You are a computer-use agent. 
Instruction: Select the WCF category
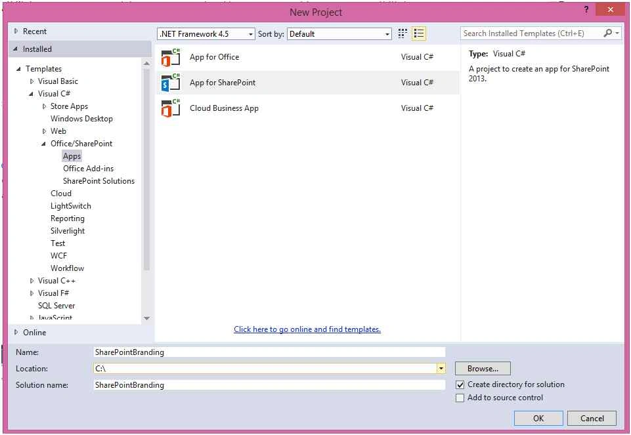[x=58, y=256]
